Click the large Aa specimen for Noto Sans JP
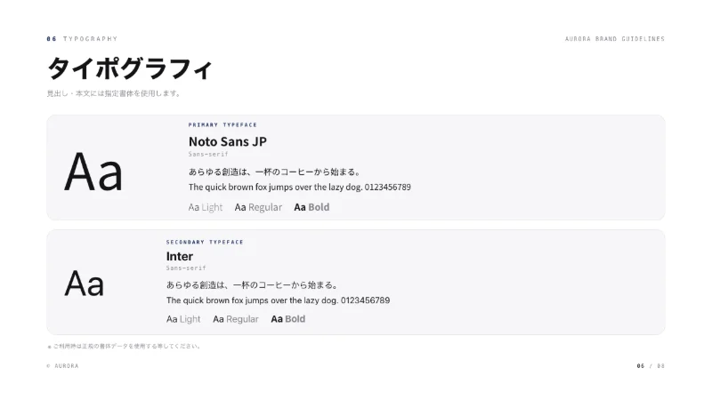 [x=93, y=172]
